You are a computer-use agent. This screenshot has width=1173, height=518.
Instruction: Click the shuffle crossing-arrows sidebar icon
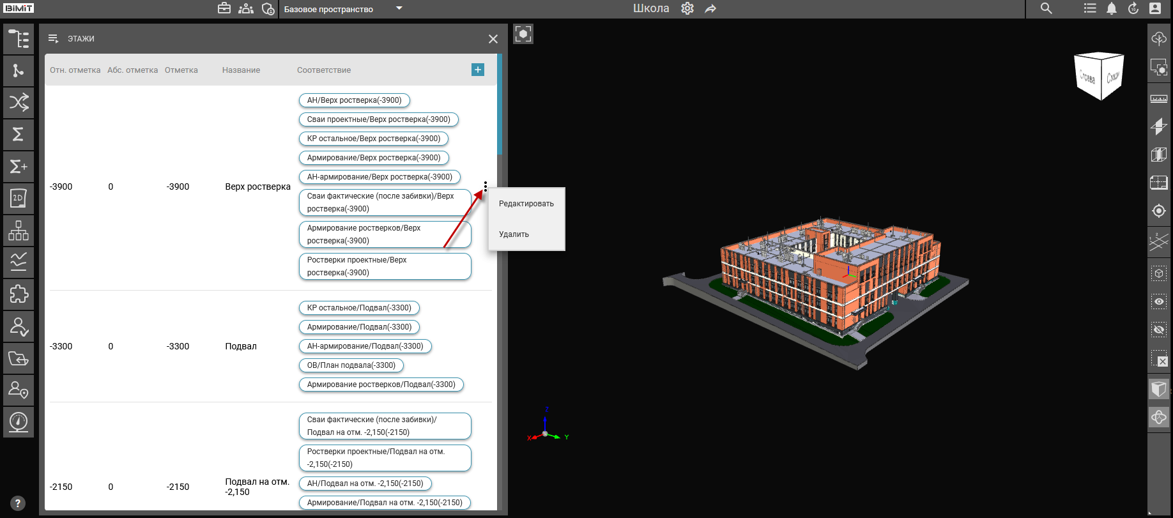(x=19, y=102)
